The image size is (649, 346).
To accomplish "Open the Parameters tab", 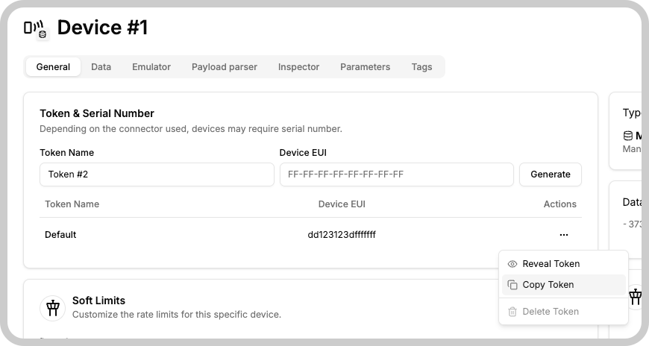I will (365, 66).
